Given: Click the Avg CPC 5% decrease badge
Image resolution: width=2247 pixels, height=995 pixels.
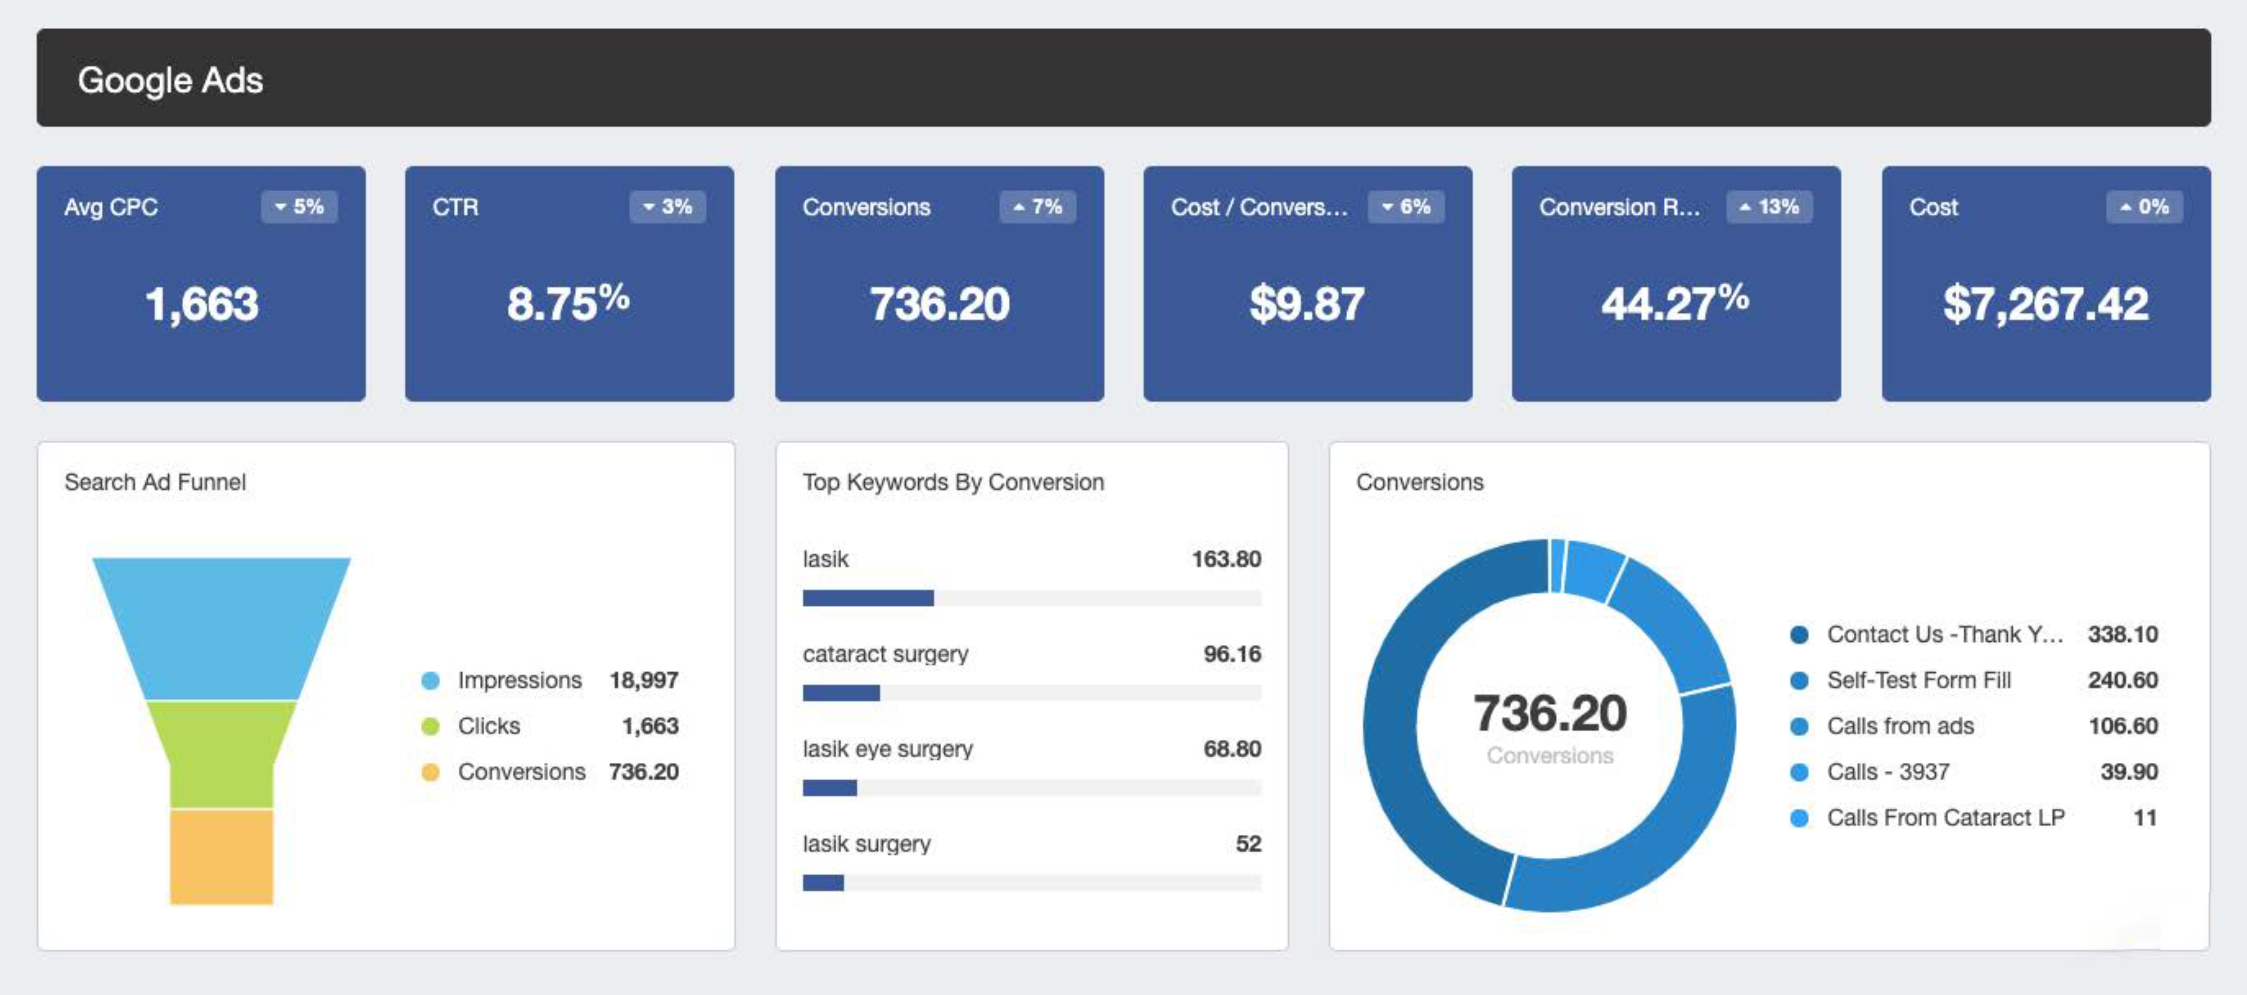Looking at the screenshot, I should click(299, 207).
